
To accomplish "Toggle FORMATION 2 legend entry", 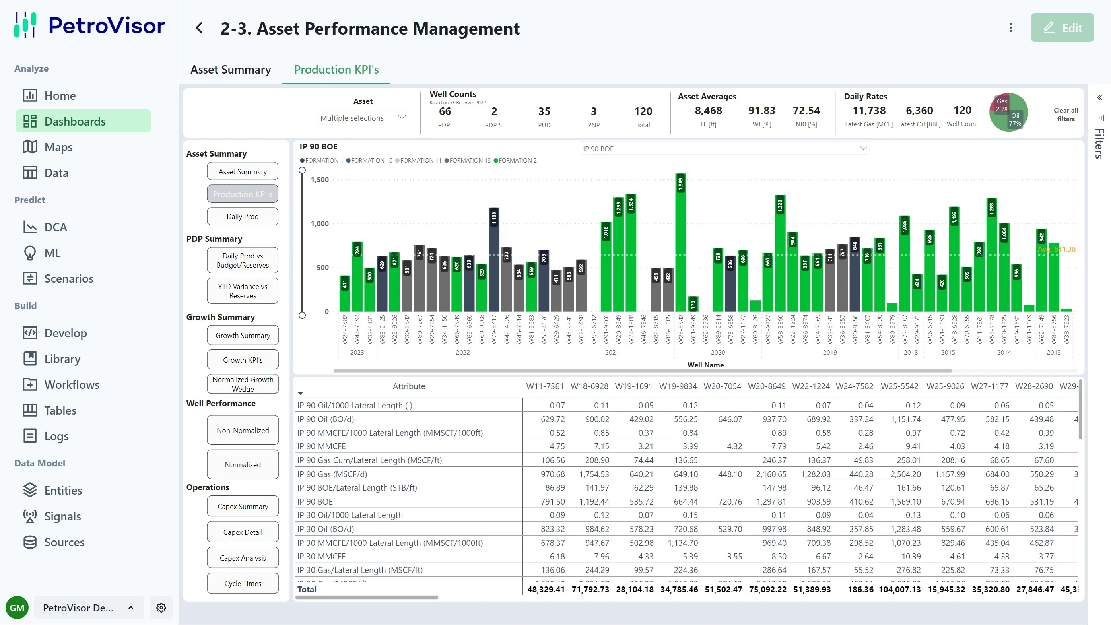I will [x=515, y=161].
